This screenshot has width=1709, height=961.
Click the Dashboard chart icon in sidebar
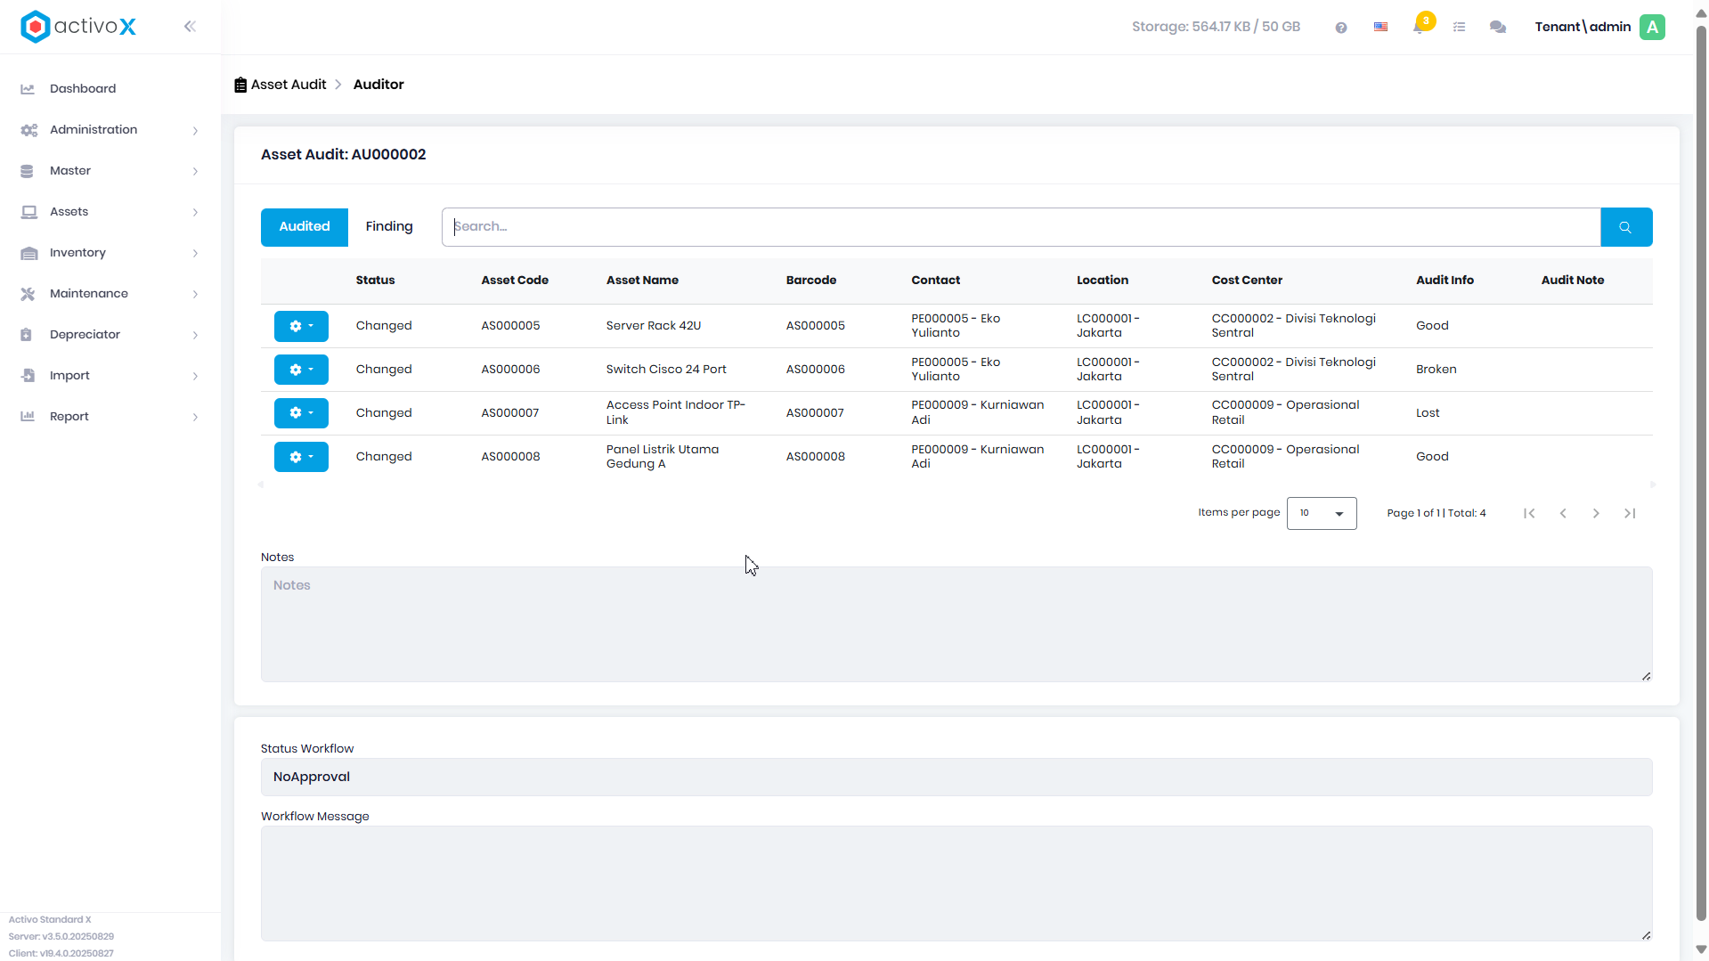click(x=28, y=89)
